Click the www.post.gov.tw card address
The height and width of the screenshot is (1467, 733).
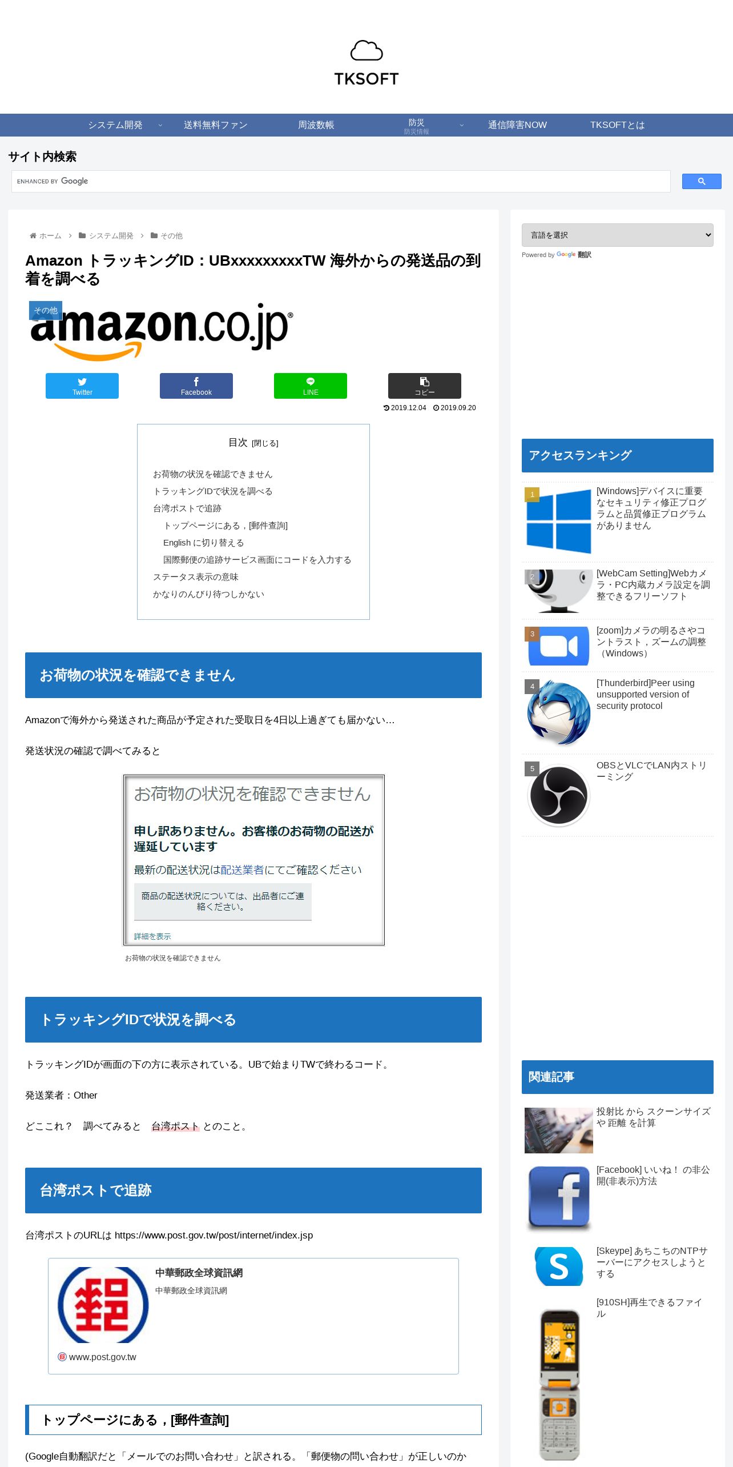coord(102,1357)
